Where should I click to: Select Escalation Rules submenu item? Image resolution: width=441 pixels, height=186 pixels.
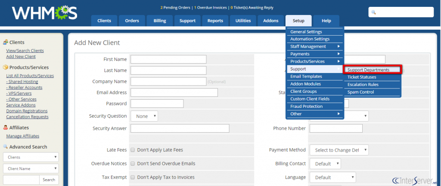coord(372,85)
